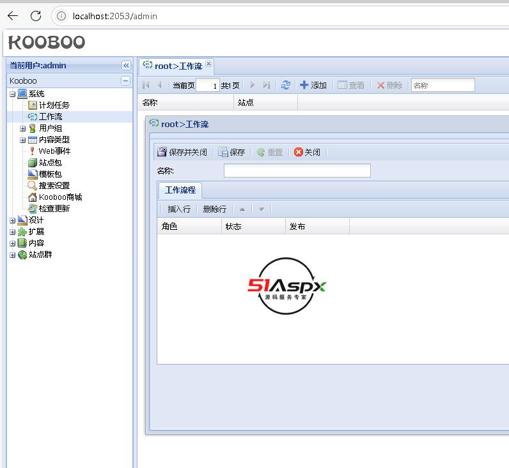Collapse the 系统 tree node
This screenshot has width=509, height=468.
coord(12,94)
